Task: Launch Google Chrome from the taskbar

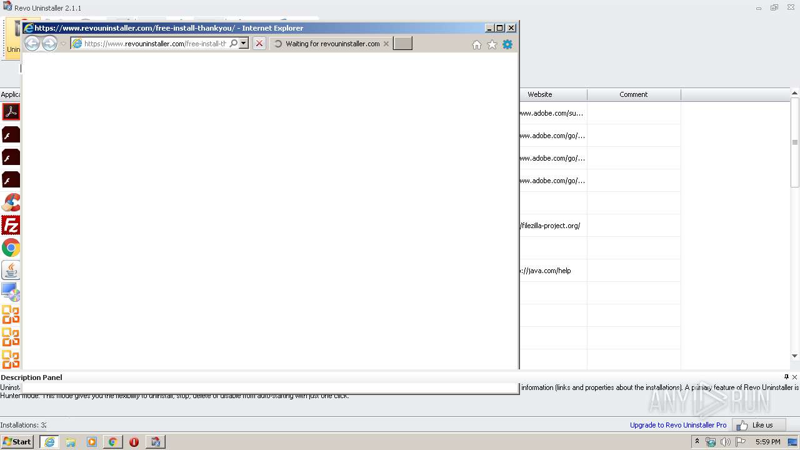Action: pyautogui.click(x=113, y=442)
